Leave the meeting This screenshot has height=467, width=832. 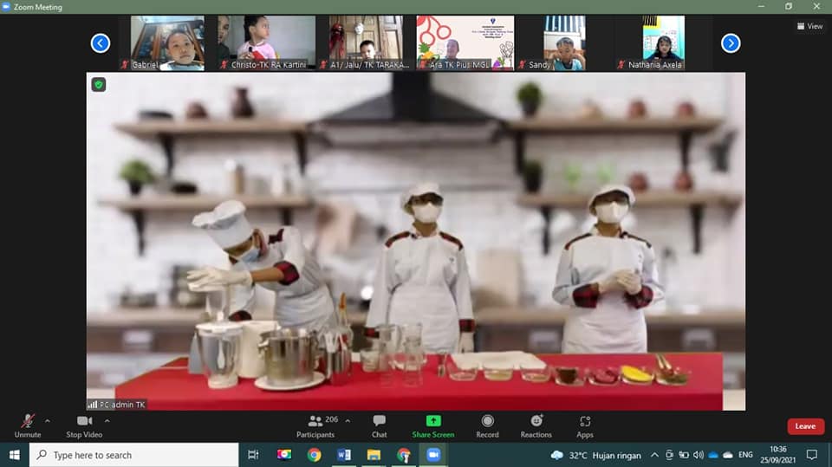[805, 426]
